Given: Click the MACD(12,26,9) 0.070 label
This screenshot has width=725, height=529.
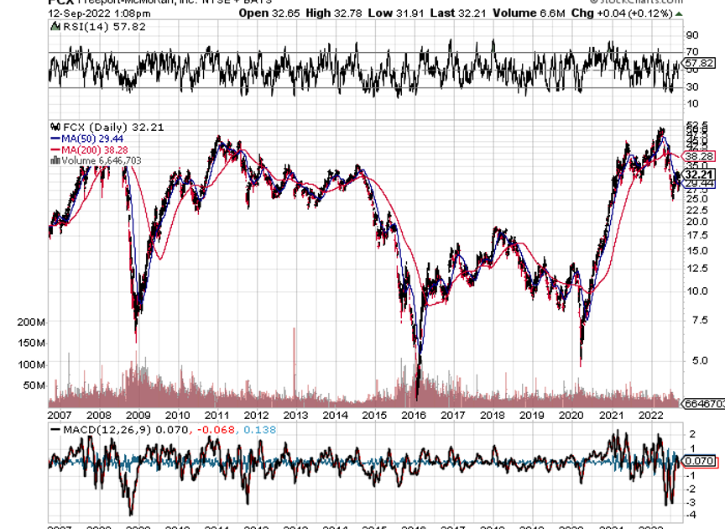Looking at the screenshot, I should (126, 430).
